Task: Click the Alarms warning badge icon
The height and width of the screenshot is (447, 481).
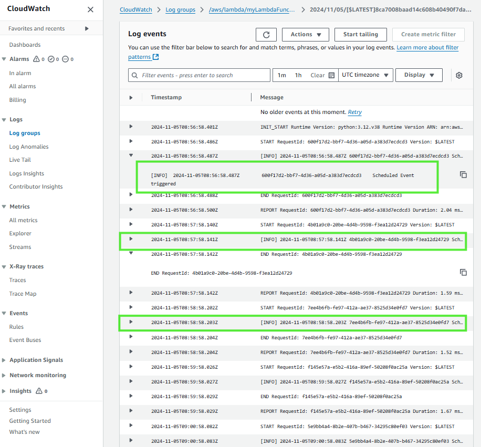Action: (x=35, y=59)
